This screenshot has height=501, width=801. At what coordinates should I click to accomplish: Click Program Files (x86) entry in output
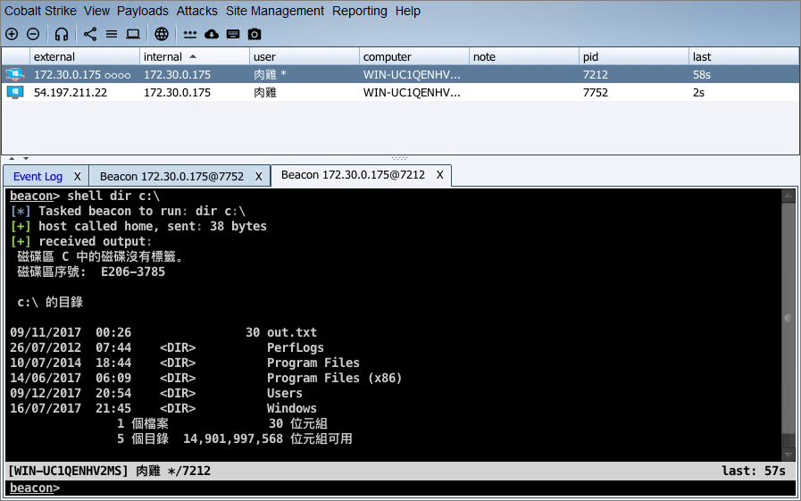334,378
